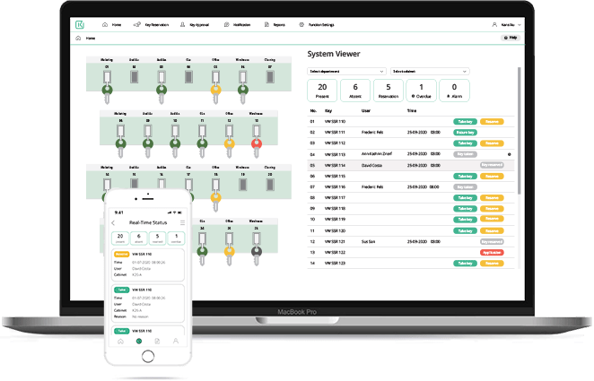This screenshot has height=381, width=594.
Task: Click the empty gray slot 07
Action: click(x=270, y=77)
